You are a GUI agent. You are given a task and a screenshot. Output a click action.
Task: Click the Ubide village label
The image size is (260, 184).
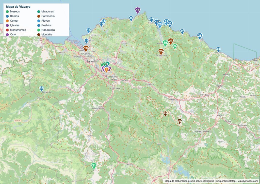[159, 144]
